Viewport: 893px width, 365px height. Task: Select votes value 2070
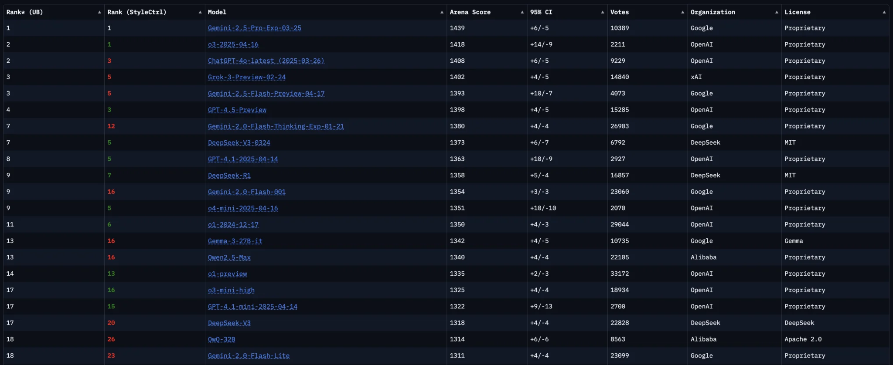click(618, 208)
